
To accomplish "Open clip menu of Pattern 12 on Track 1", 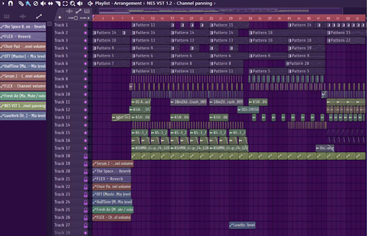I will click(x=133, y=25).
